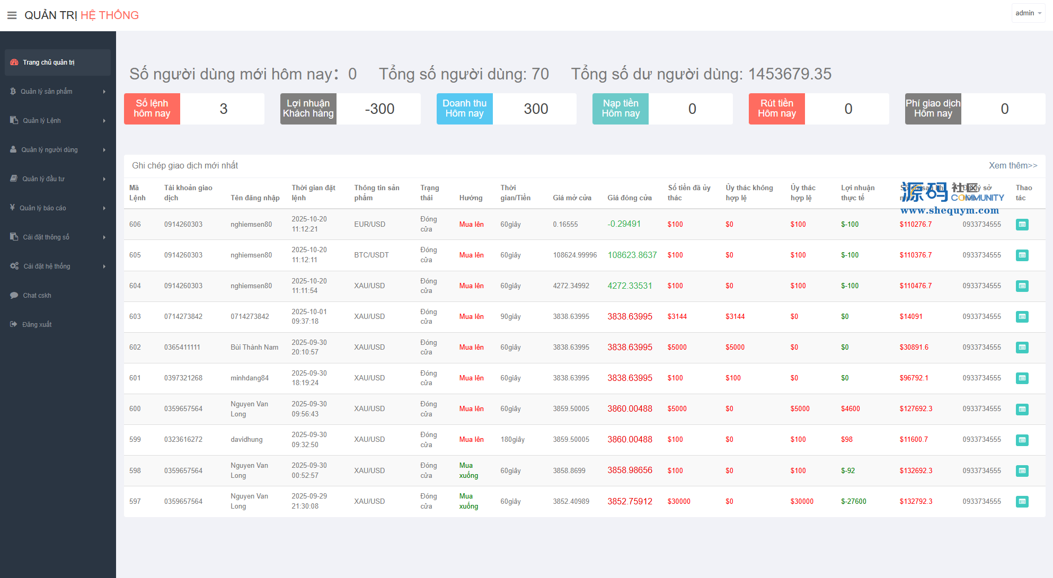Expand the Cài đặt hệ thống arrow

click(104, 266)
